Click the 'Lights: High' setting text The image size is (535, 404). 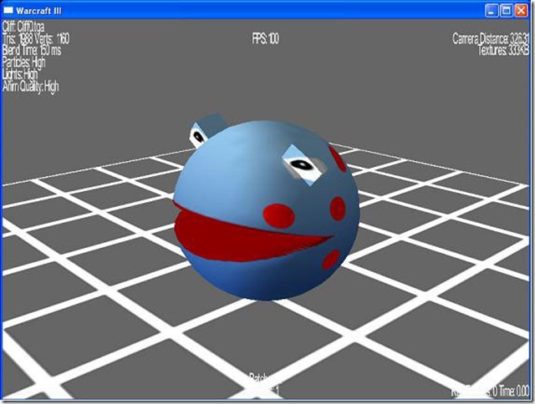[x=20, y=74]
